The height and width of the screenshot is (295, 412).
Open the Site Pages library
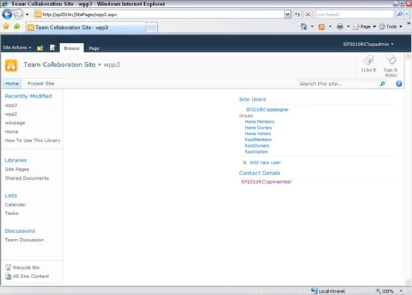point(17,169)
